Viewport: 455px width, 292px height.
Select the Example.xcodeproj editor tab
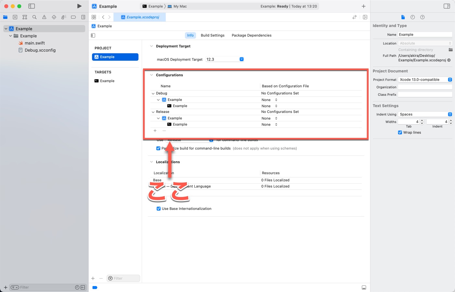point(140,17)
